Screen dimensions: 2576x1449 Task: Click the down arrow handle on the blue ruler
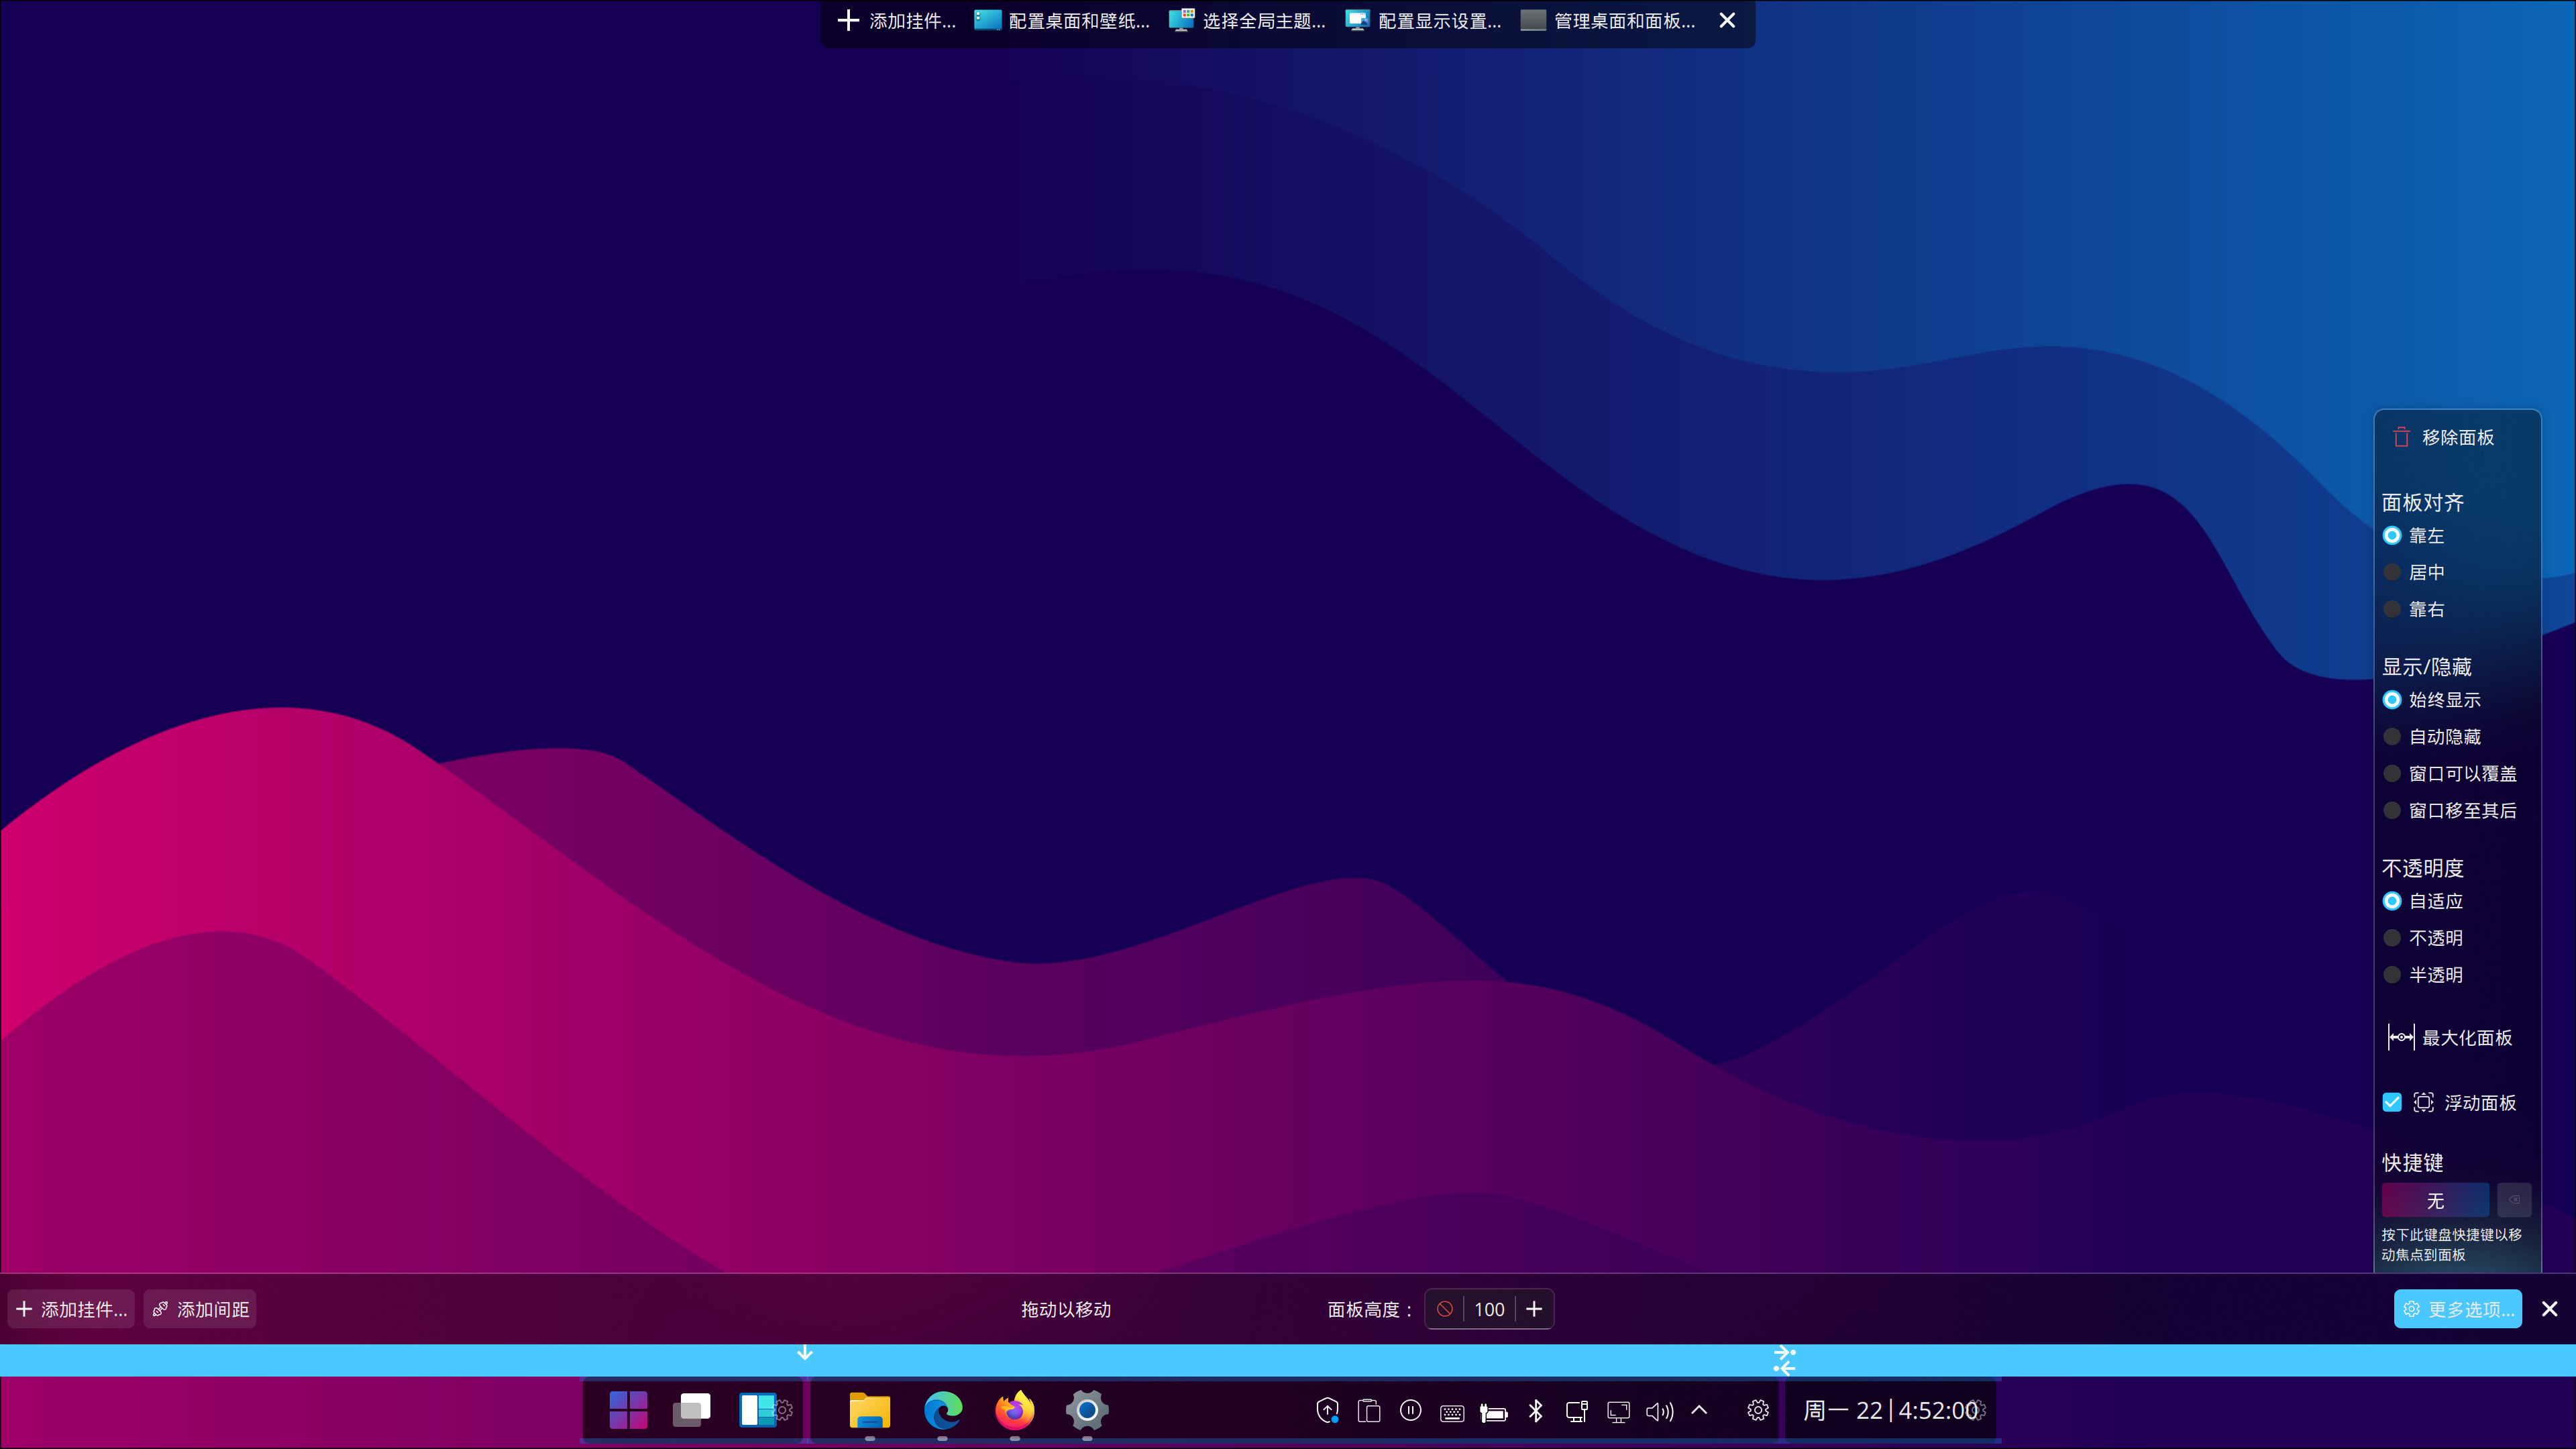tap(805, 1353)
